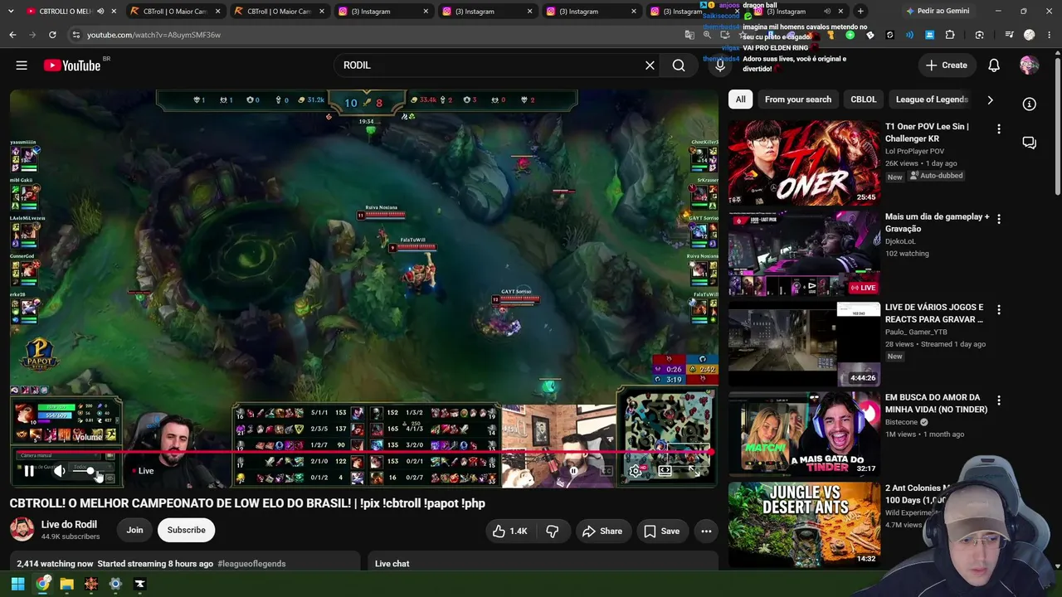Pause the live stream
1062x597 pixels.
click(29, 471)
